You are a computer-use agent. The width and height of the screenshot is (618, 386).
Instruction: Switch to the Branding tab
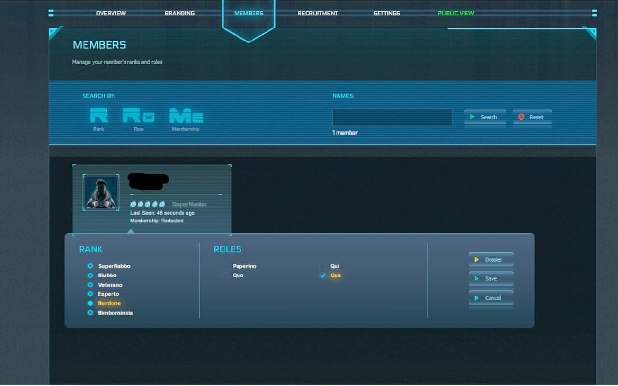[180, 14]
